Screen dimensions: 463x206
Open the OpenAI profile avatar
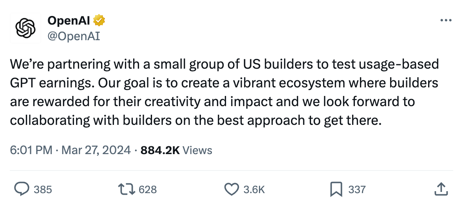click(25, 28)
